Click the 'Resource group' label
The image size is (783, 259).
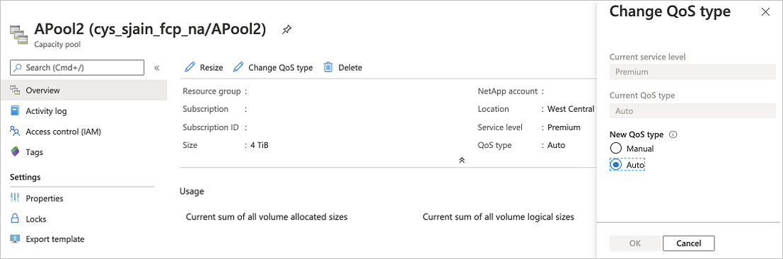(211, 91)
